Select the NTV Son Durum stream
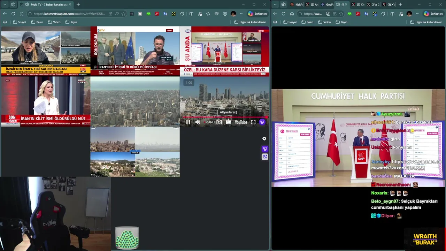This screenshot has width=446, height=251. [x=135, y=51]
